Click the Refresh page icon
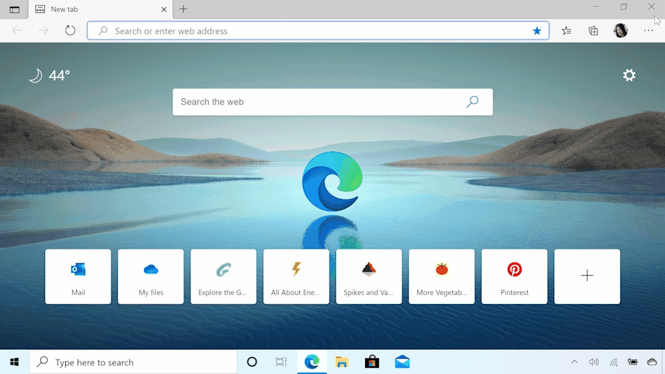Viewport: 665px width, 374px height. coord(70,30)
